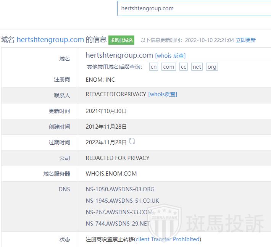Click the WHOIS.ENOM.COM server value
The image size is (271, 247).
coord(111,174)
